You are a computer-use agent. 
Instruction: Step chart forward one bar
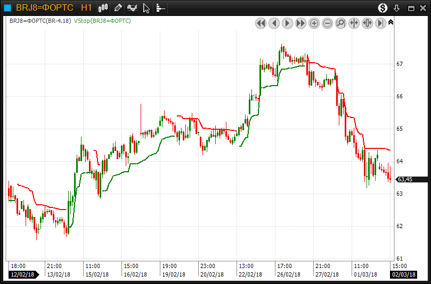click(x=287, y=23)
